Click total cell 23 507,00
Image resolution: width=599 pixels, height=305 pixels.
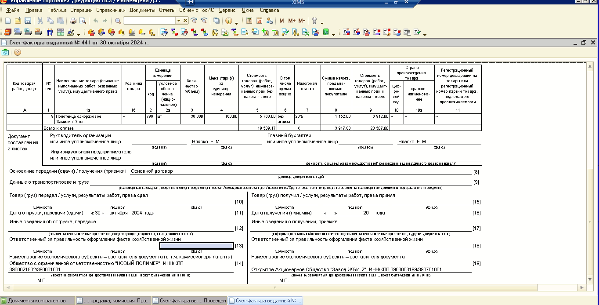(370, 128)
